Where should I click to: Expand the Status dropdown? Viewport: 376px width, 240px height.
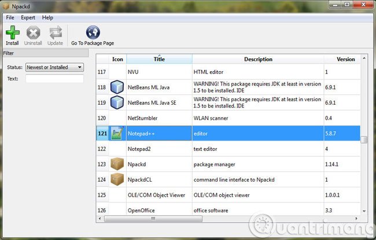click(55, 67)
